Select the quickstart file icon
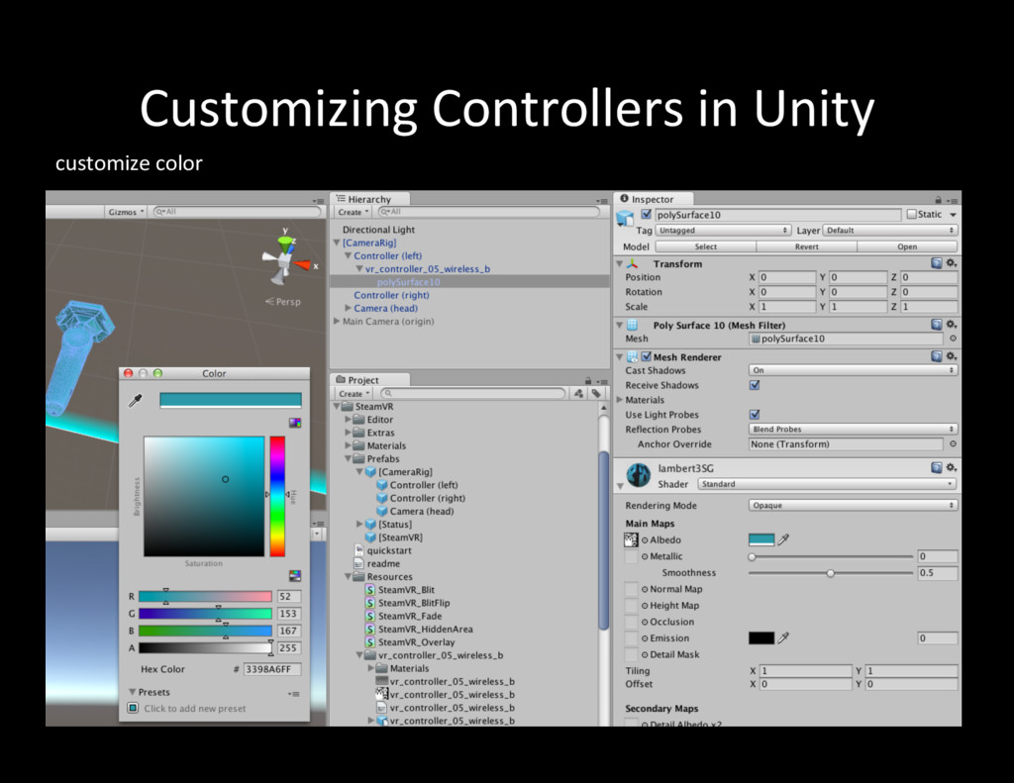This screenshot has width=1014, height=783. tap(358, 550)
